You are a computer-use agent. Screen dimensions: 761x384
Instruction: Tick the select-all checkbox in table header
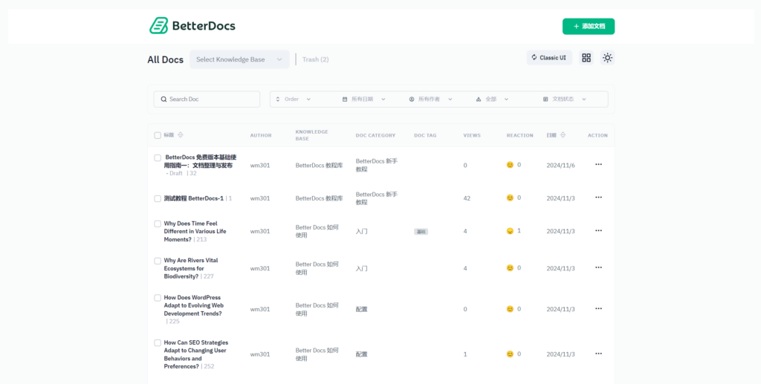[158, 135]
